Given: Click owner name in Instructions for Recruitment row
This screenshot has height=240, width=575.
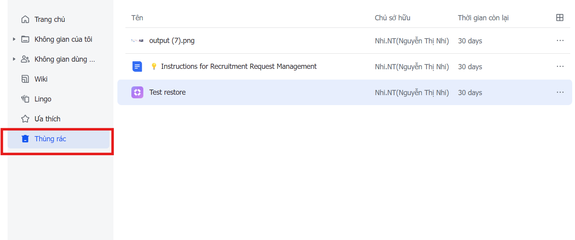Looking at the screenshot, I should coord(412,67).
